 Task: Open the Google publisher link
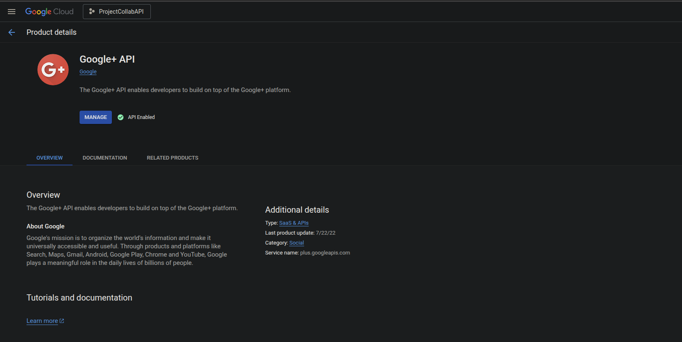click(88, 72)
